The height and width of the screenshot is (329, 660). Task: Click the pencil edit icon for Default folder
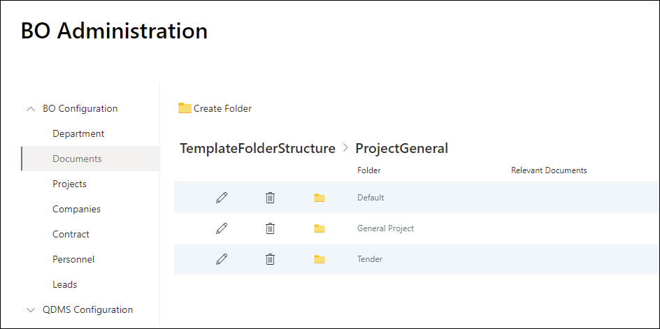(x=222, y=197)
